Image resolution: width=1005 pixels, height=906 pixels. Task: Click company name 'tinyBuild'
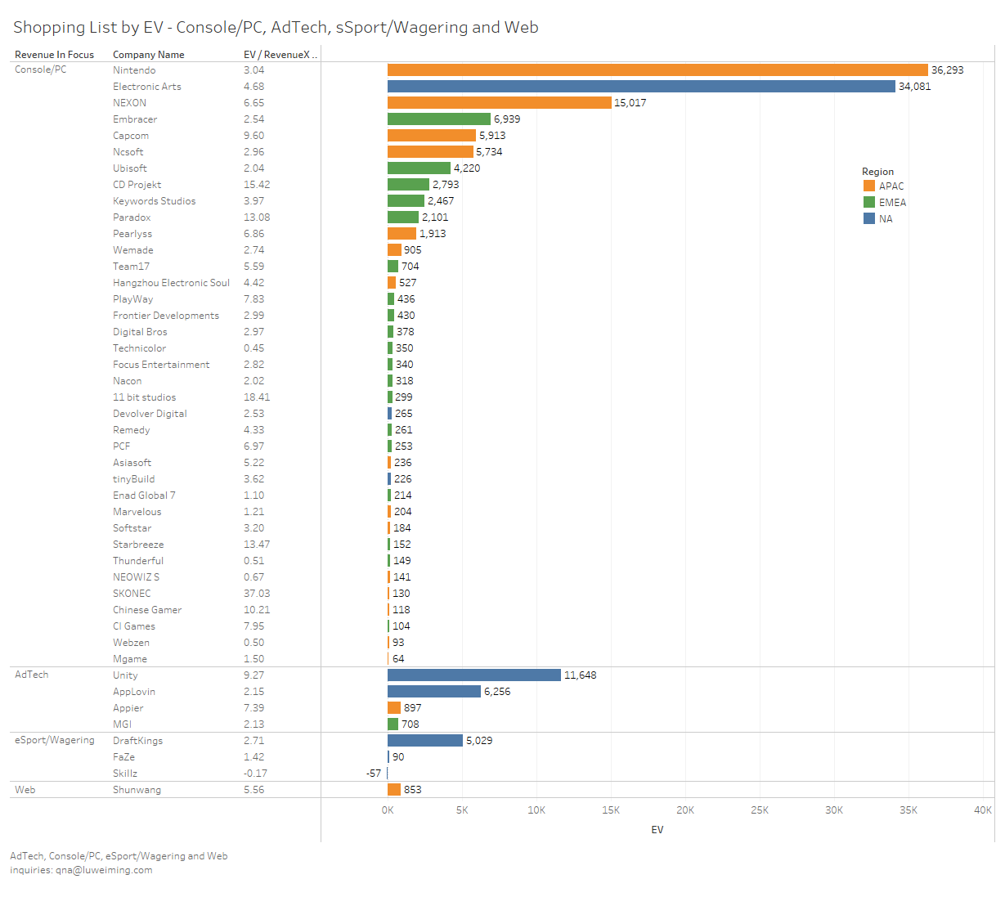[x=134, y=479]
